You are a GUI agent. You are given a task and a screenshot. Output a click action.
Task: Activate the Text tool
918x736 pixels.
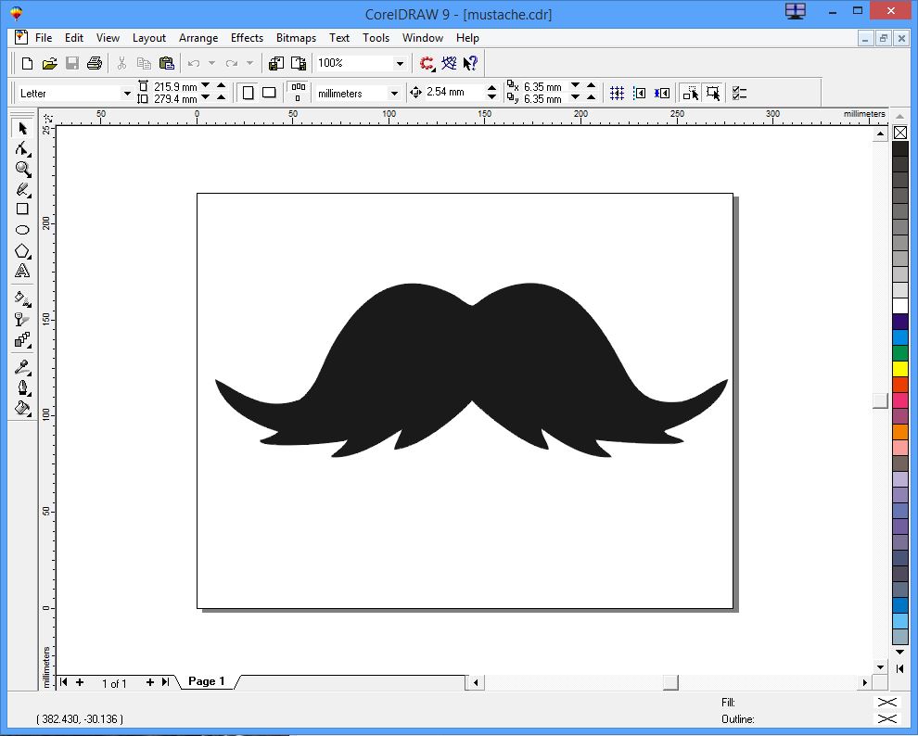pos(22,271)
